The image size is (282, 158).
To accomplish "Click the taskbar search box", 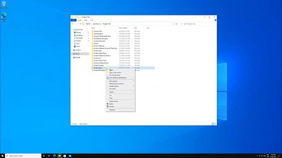I will point(23,156).
